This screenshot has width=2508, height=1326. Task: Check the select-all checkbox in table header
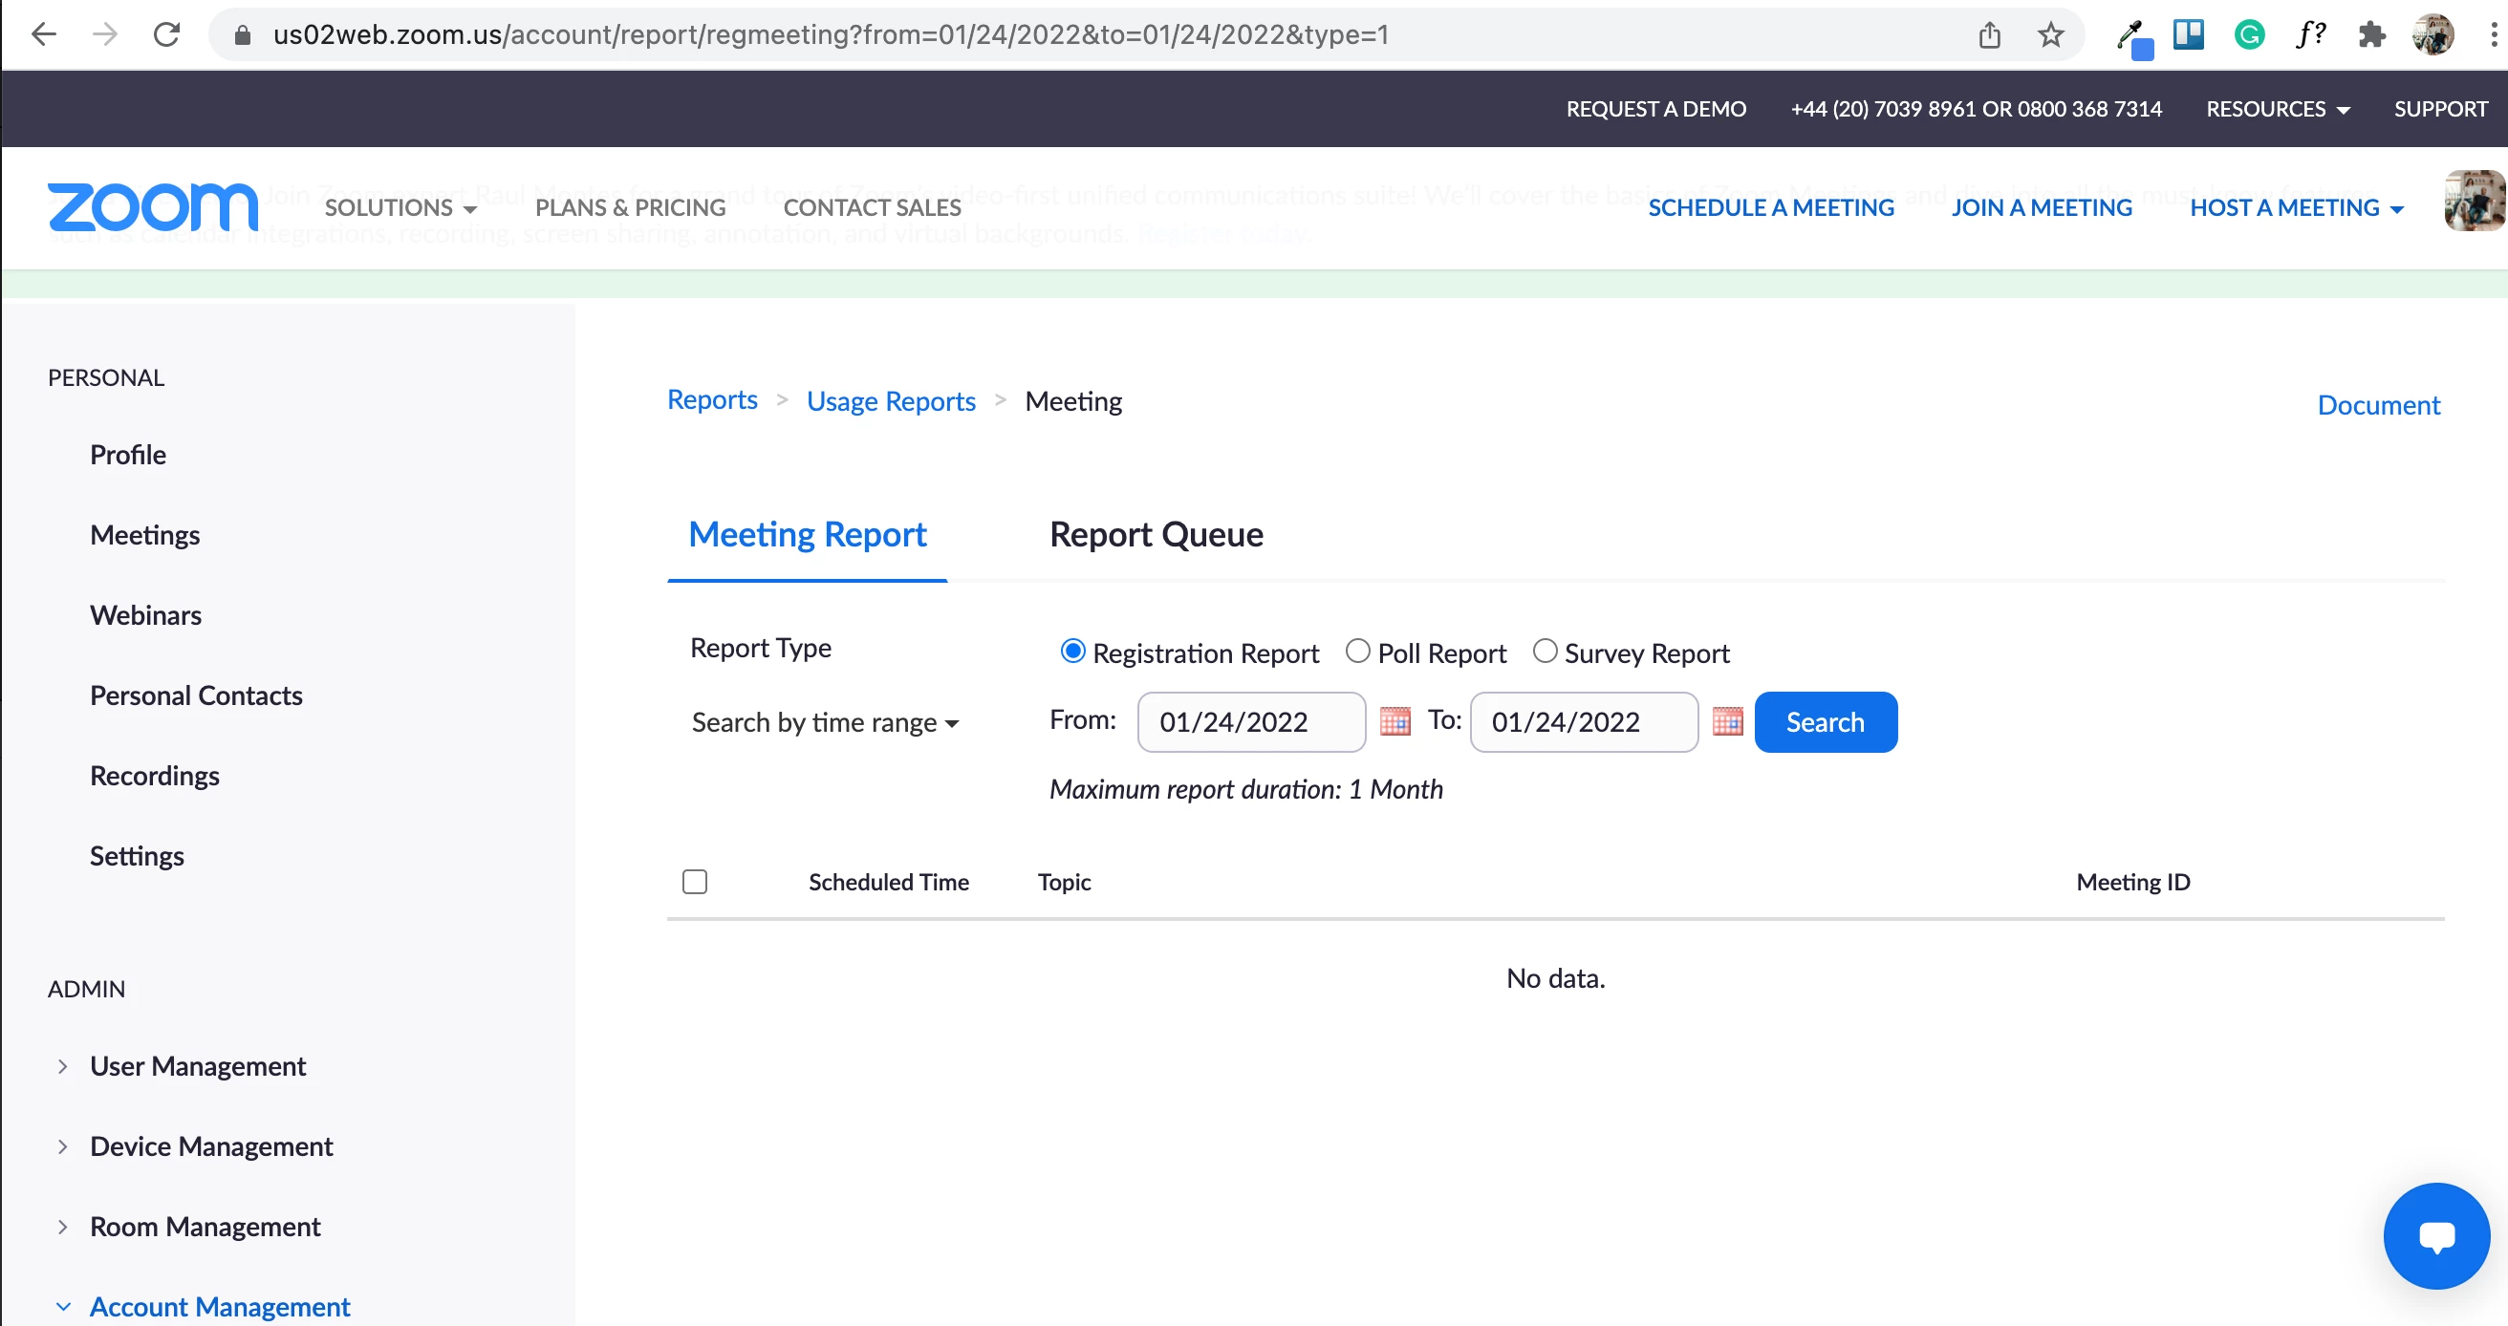point(694,882)
